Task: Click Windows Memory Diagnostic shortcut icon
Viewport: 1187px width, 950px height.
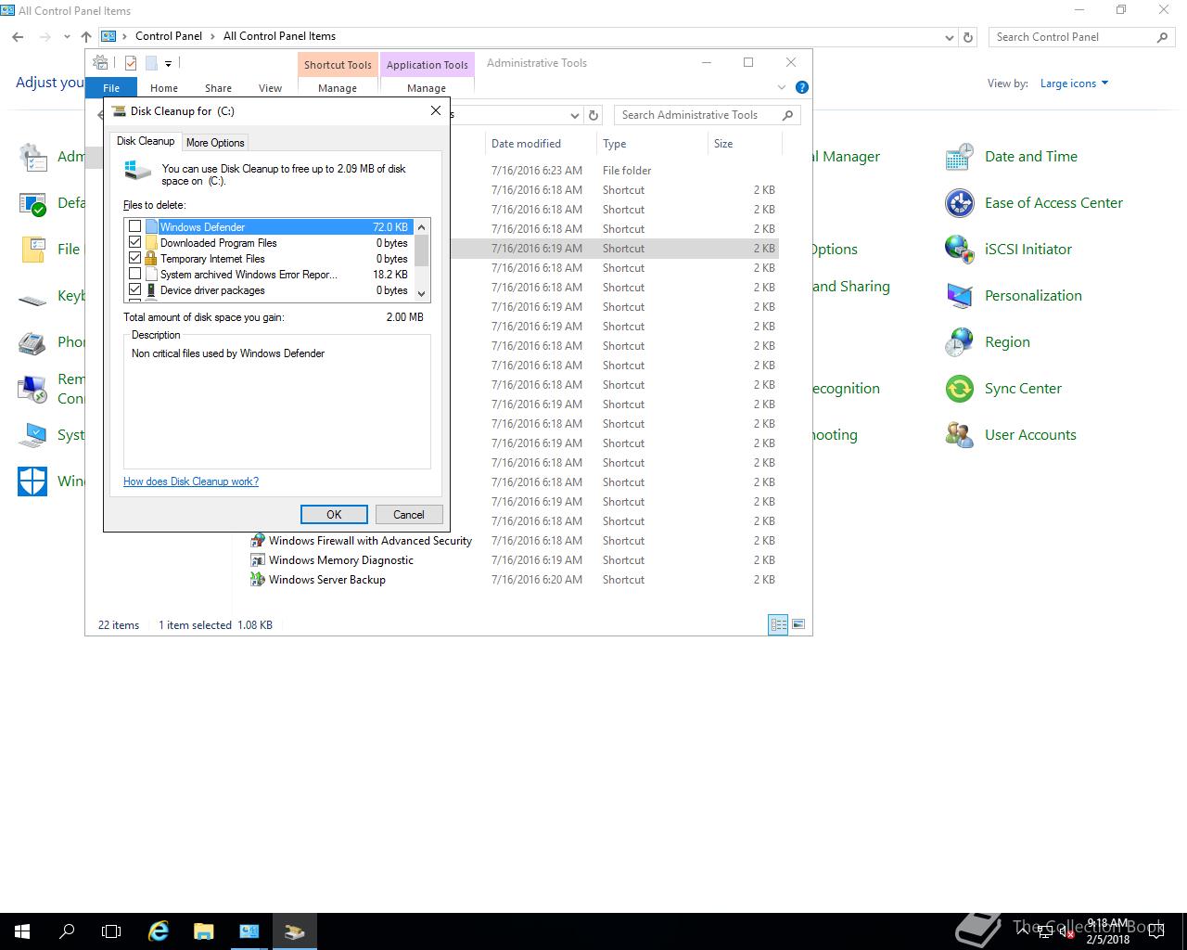Action: (x=258, y=560)
